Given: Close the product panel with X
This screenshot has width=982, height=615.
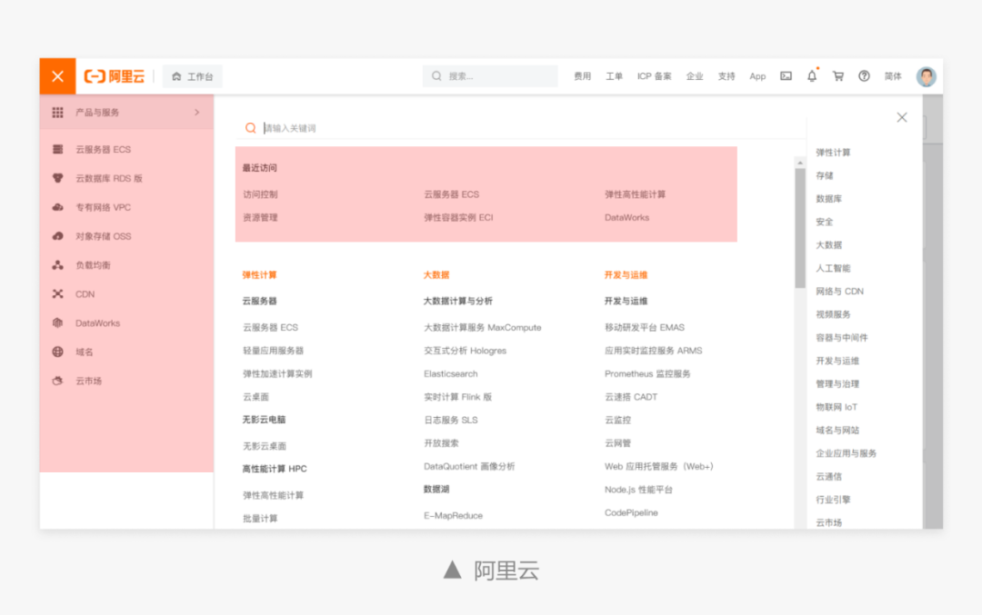Looking at the screenshot, I should click(x=902, y=117).
